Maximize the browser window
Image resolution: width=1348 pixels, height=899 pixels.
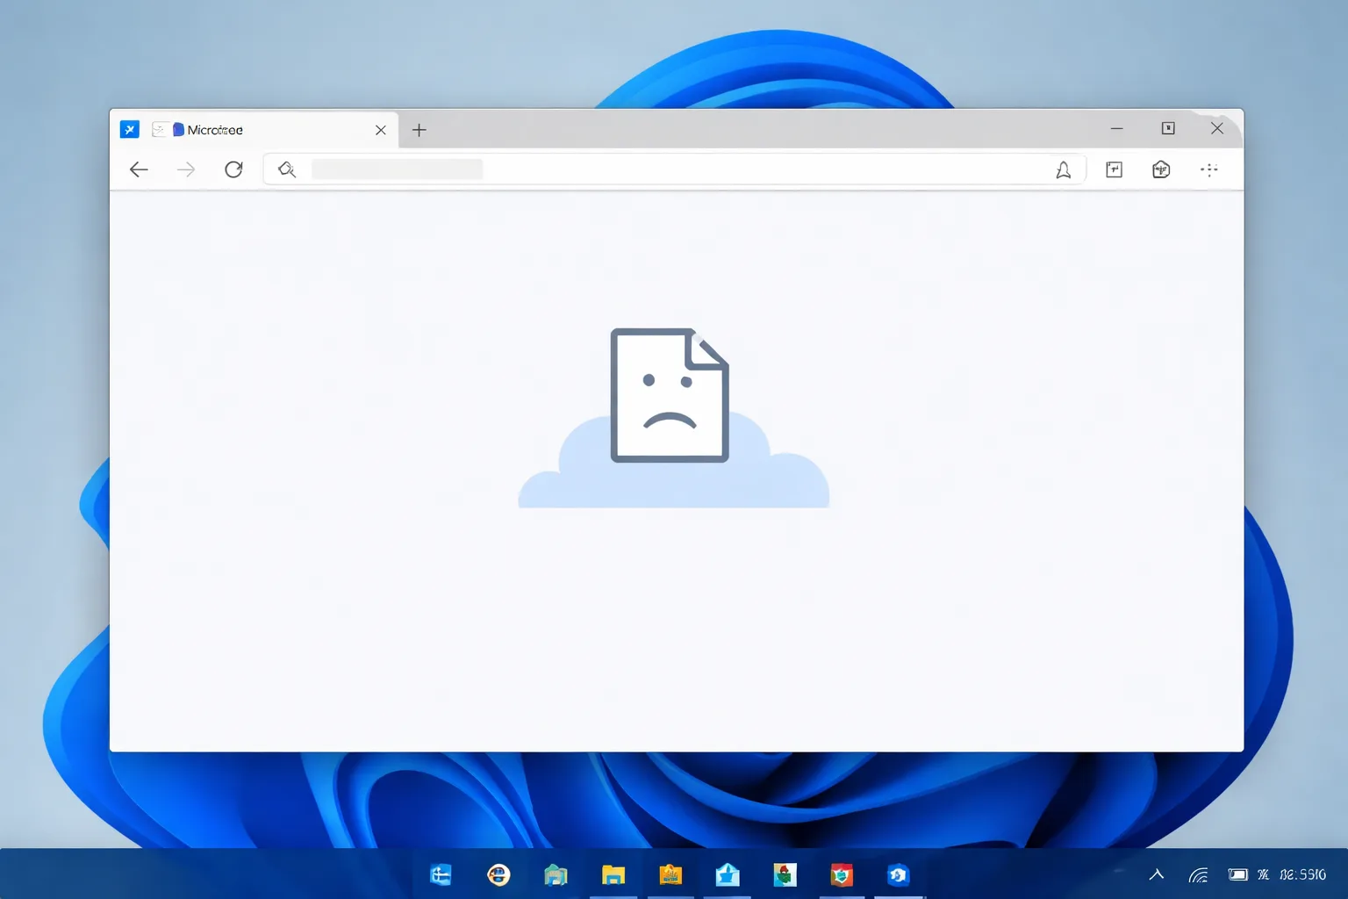pyautogui.click(x=1168, y=128)
